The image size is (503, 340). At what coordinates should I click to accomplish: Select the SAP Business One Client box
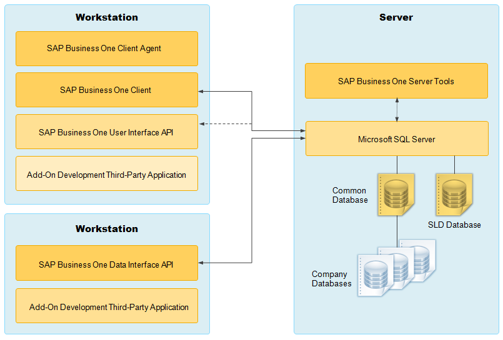[107, 90]
